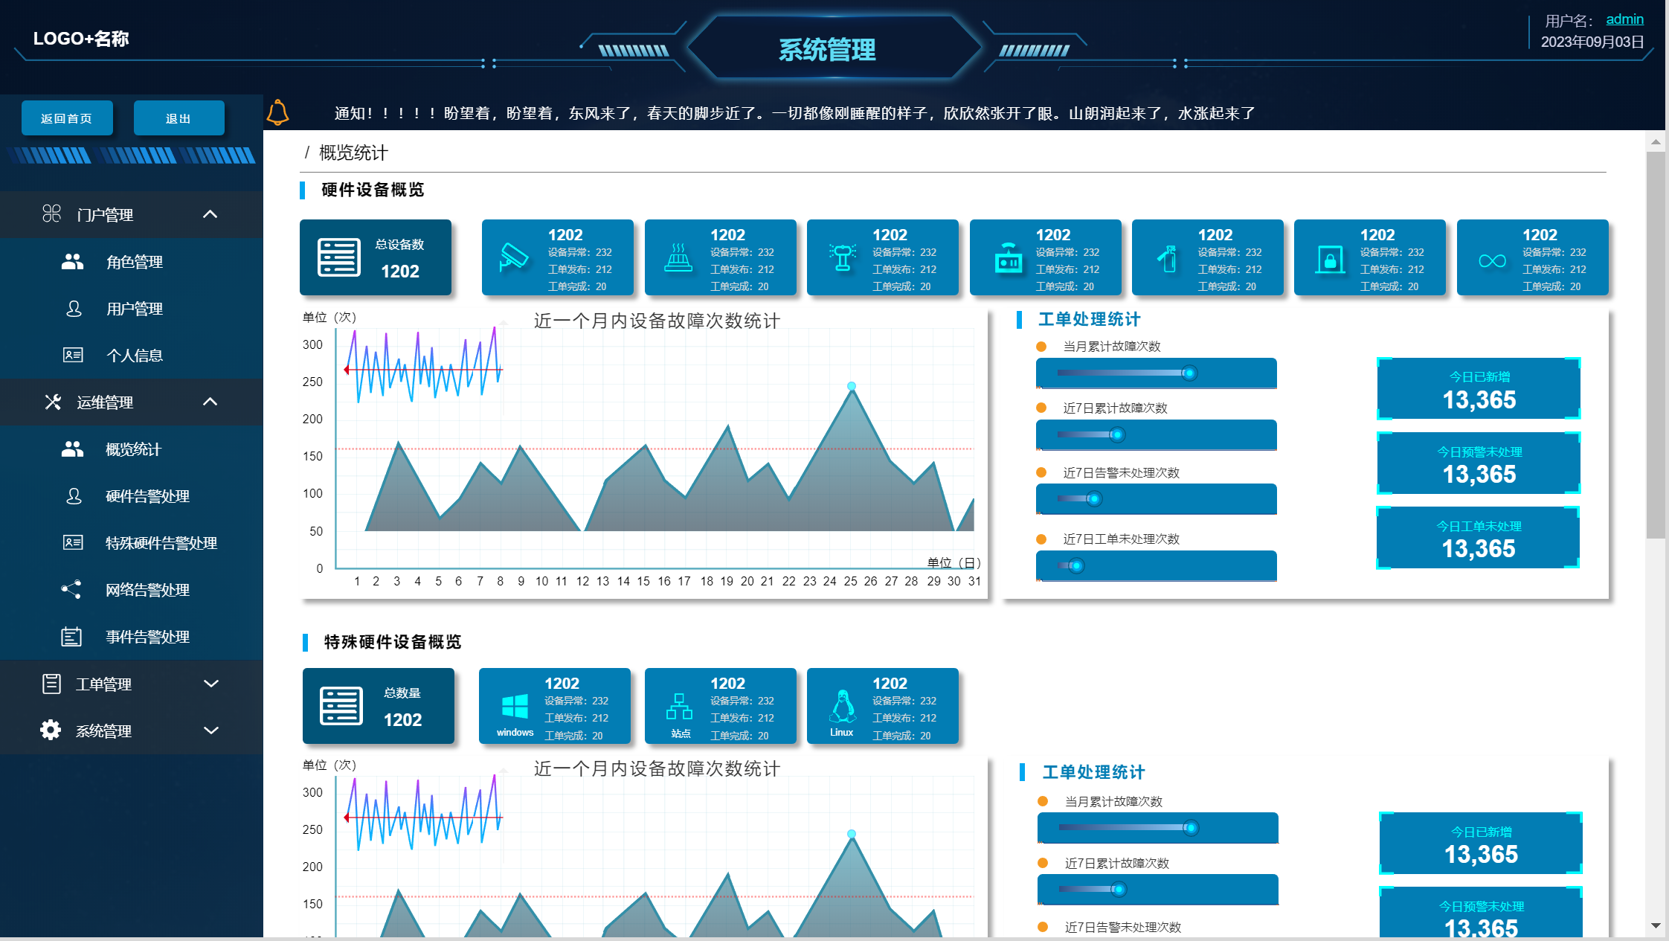Image resolution: width=1669 pixels, height=941 pixels.
Task: Click the steaming device card icon
Action: 678,257
